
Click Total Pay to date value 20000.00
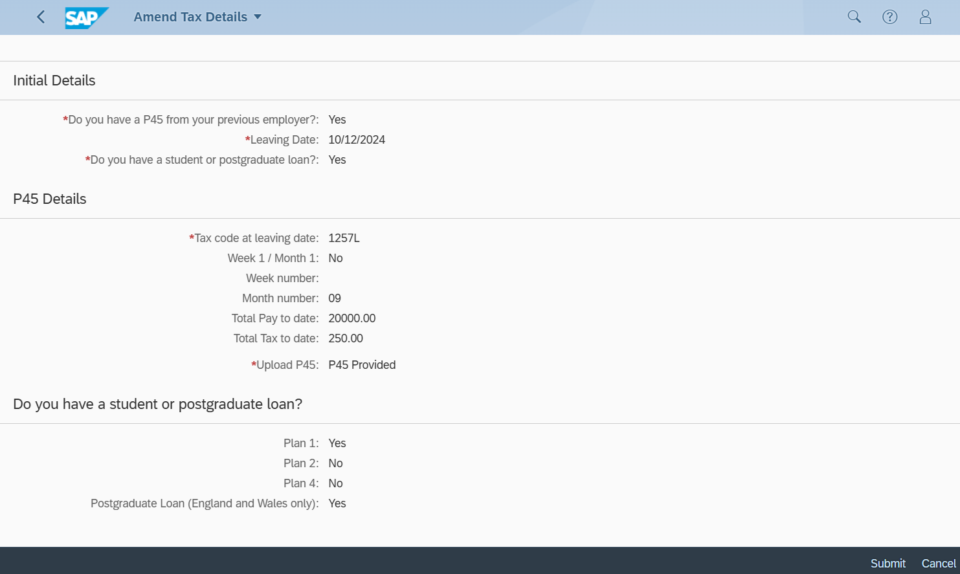pyautogui.click(x=352, y=318)
